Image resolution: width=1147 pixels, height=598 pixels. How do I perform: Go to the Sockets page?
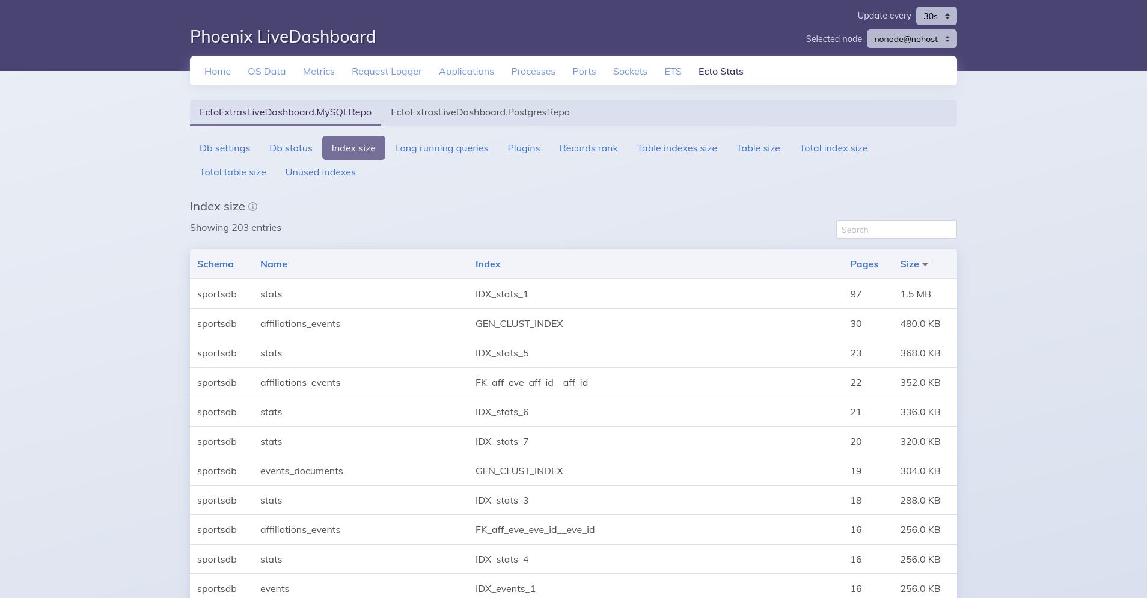(x=630, y=71)
